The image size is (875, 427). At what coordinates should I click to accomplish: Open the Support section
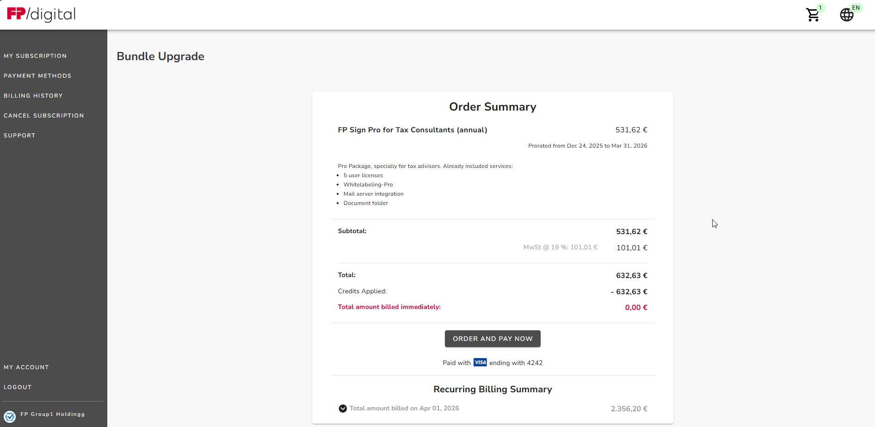coord(19,136)
